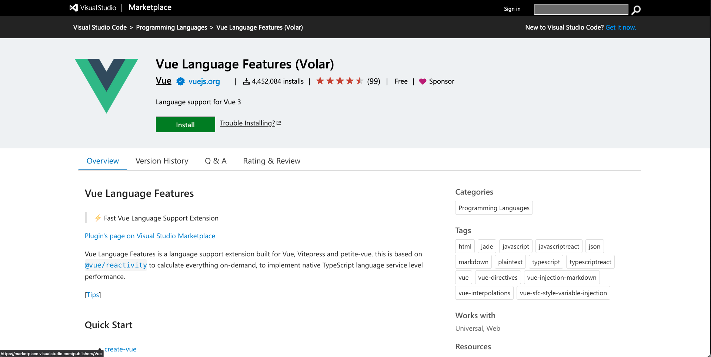Click the verified publisher badge icon

[180, 81]
